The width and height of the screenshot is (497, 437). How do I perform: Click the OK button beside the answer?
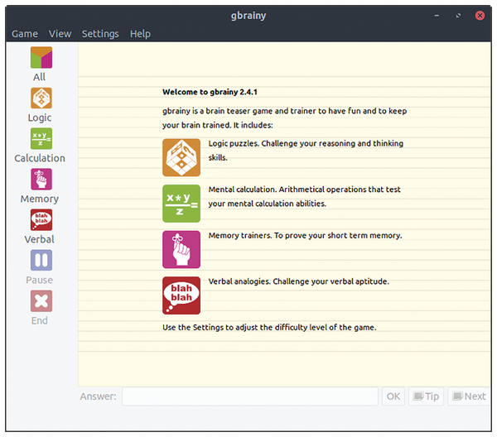click(x=393, y=396)
